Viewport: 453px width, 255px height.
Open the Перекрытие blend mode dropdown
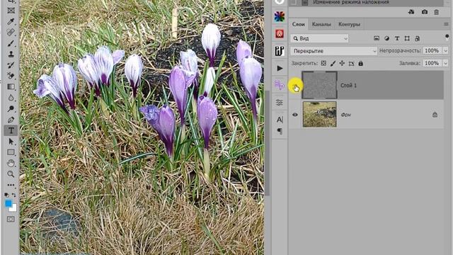pos(333,51)
